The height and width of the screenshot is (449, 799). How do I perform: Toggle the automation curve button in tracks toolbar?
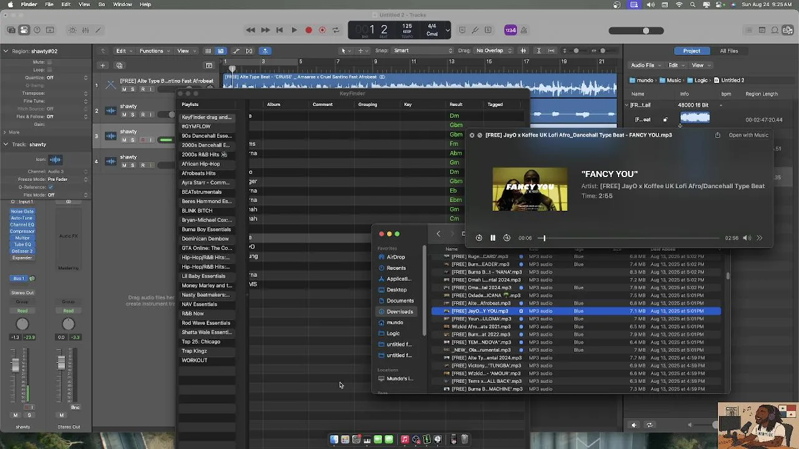point(236,51)
